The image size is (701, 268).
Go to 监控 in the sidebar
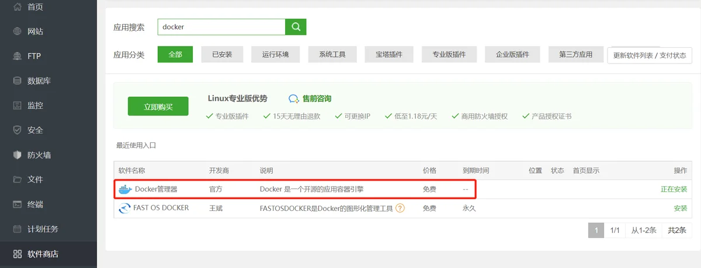35,105
